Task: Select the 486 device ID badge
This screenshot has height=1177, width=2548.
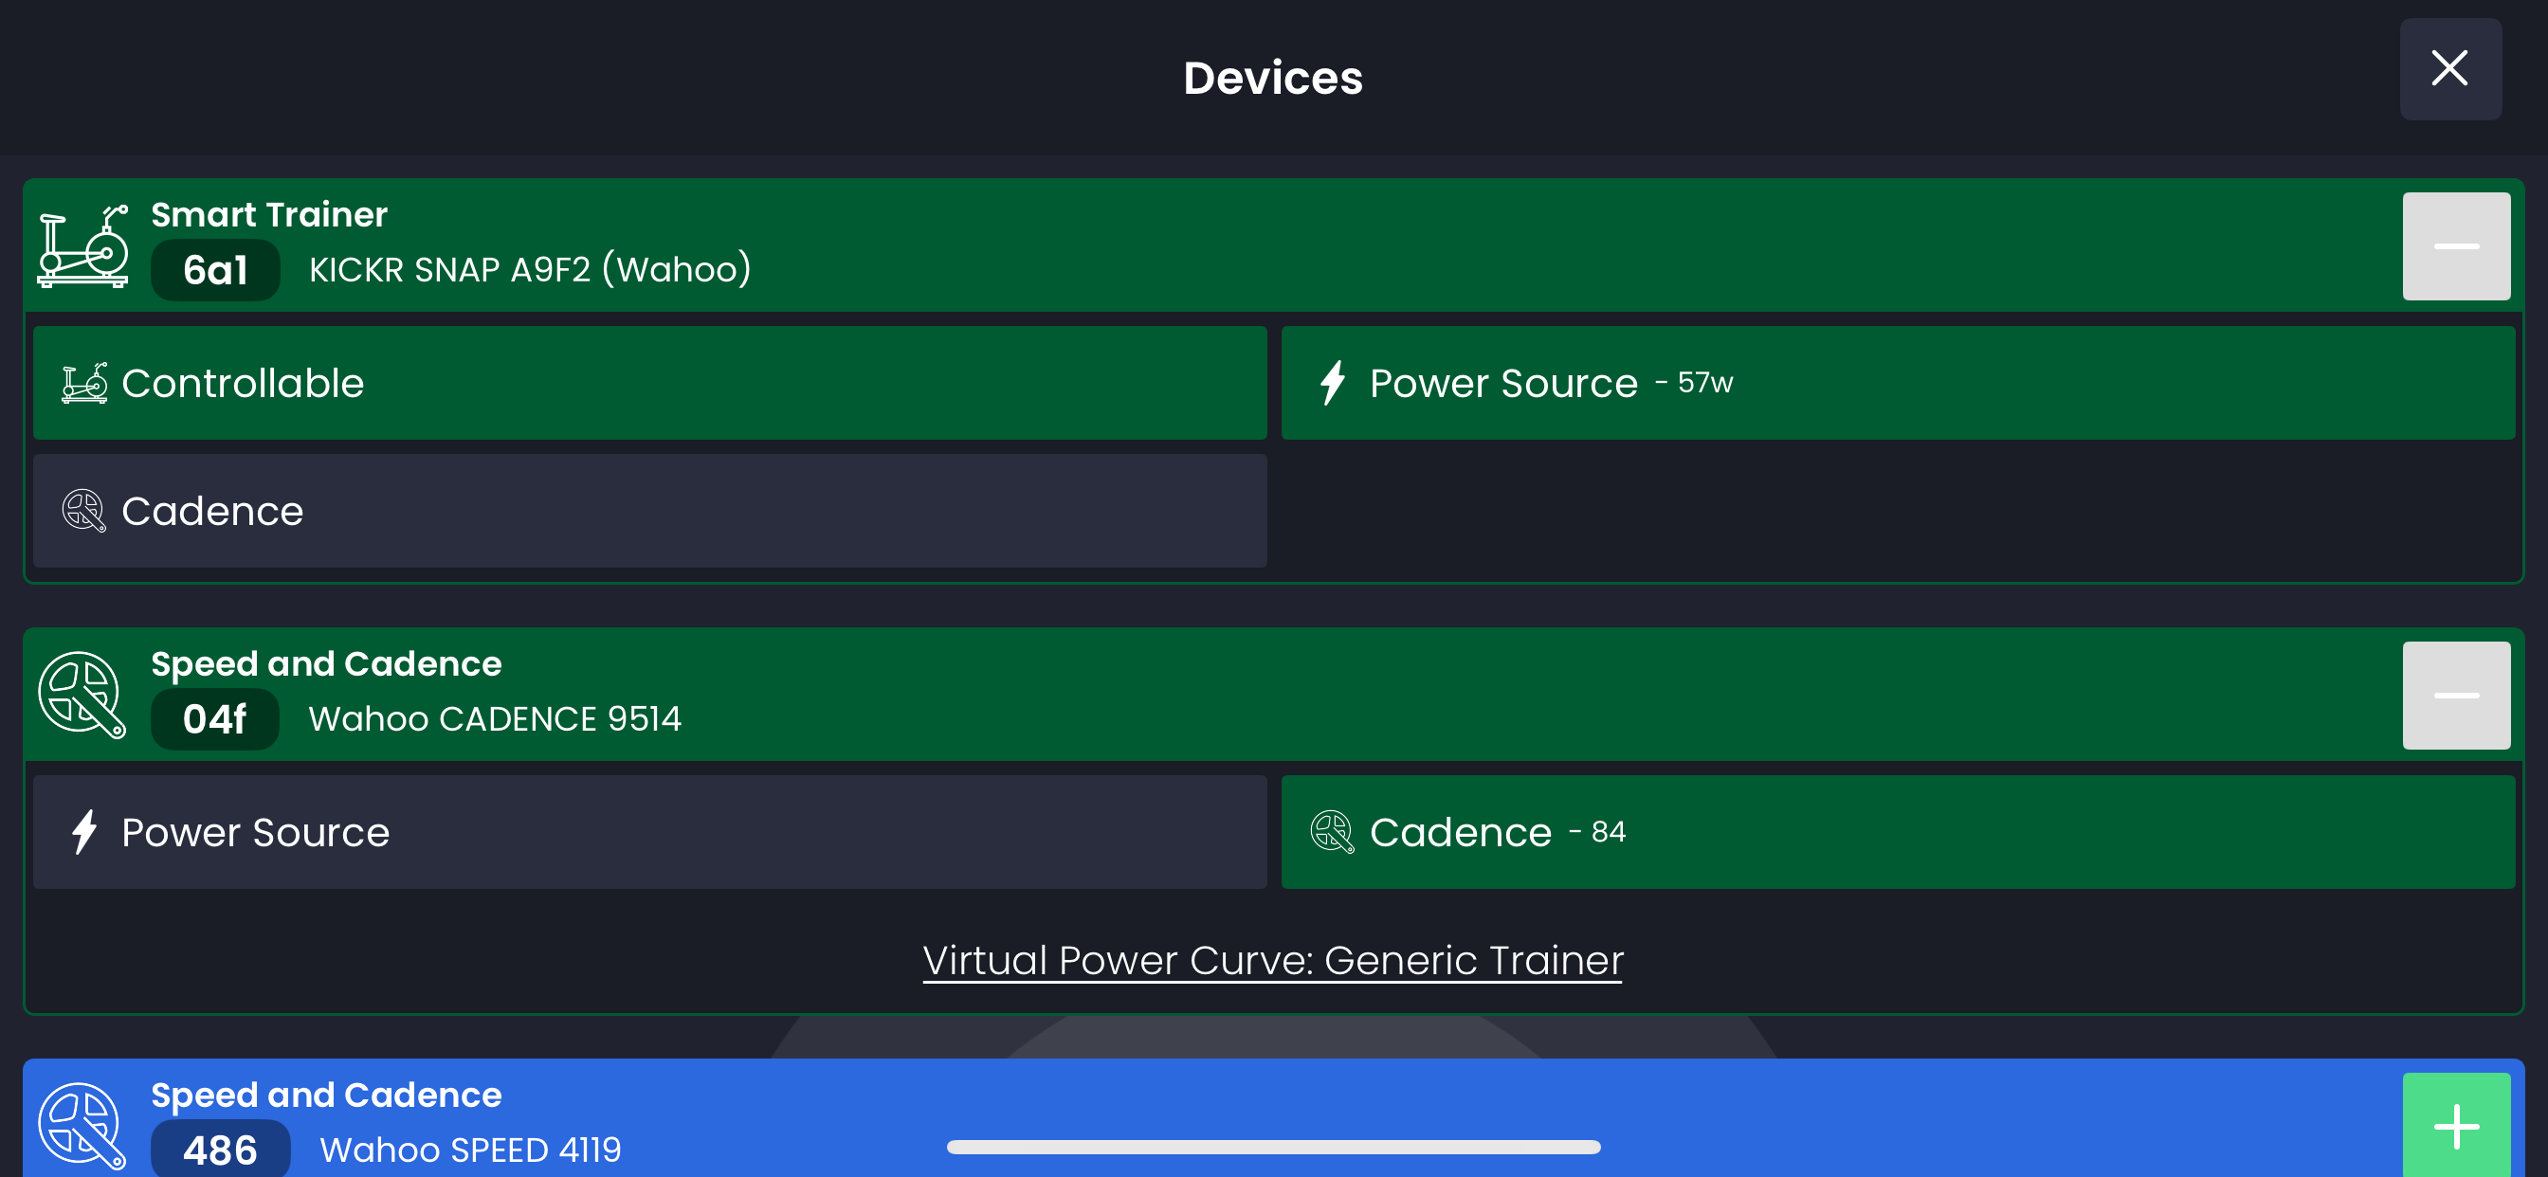Action: tap(220, 1150)
